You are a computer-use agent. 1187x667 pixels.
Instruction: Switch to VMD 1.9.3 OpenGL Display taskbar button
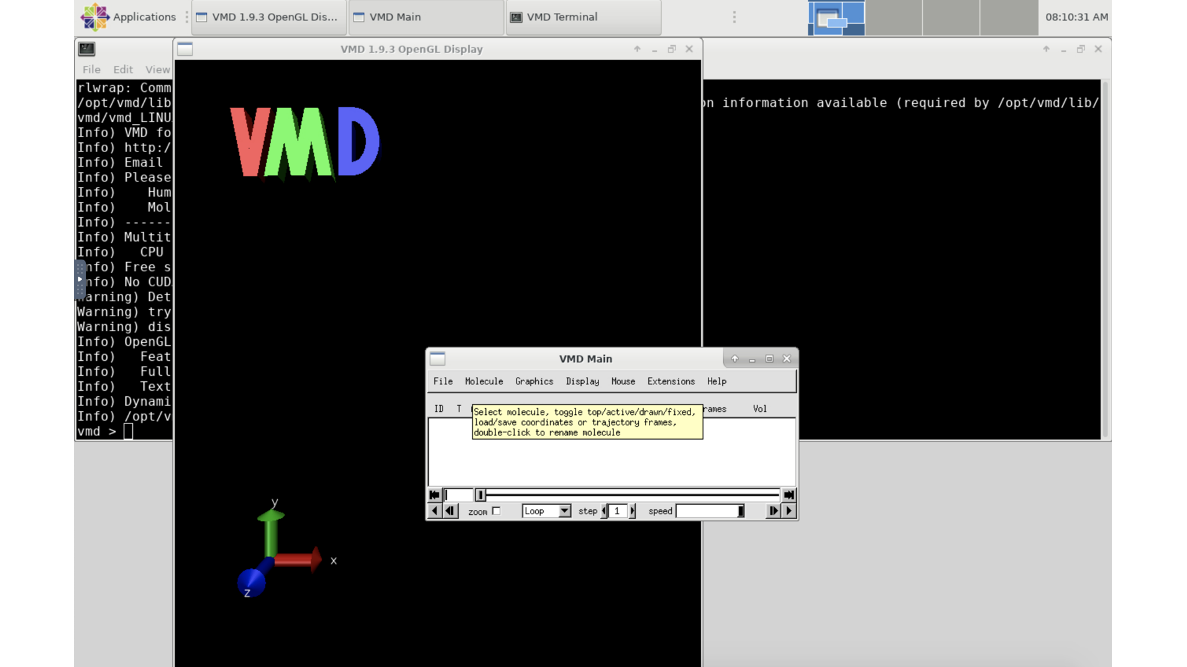click(x=269, y=17)
